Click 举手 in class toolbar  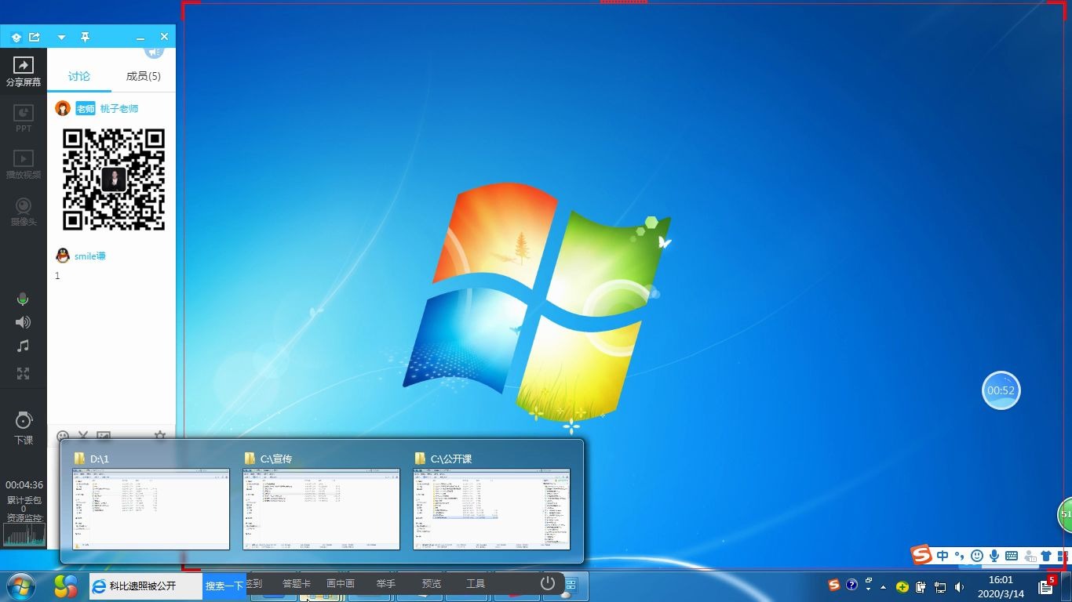tap(385, 583)
